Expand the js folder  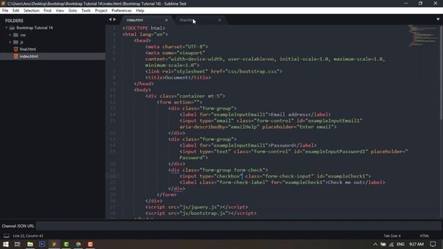(x=10, y=42)
